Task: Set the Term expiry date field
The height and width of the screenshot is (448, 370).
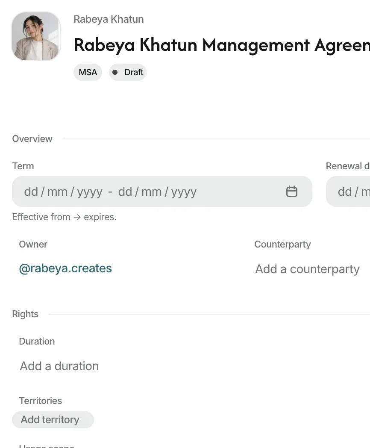Action: tap(157, 192)
